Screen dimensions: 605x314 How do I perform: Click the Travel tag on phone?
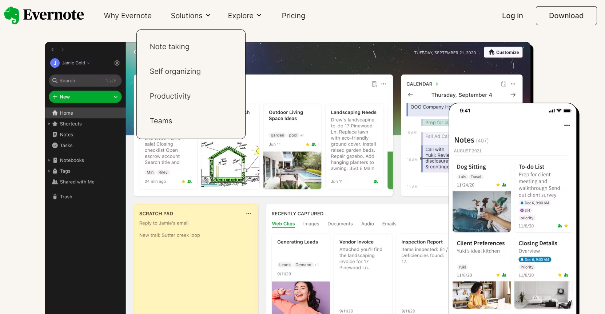pos(476,177)
